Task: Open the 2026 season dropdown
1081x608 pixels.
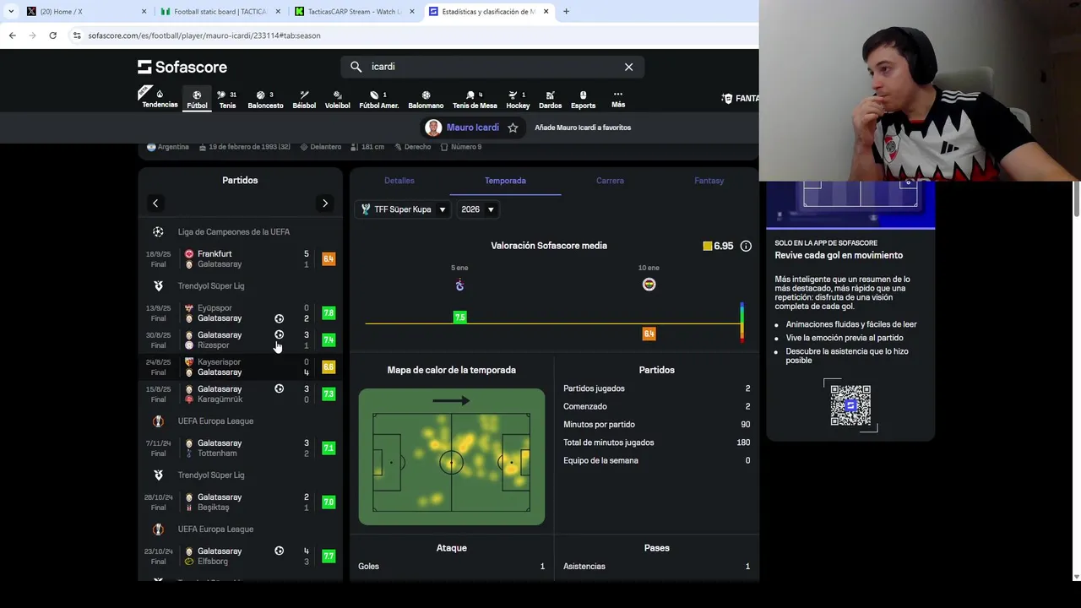Action: click(x=477, y=209)
